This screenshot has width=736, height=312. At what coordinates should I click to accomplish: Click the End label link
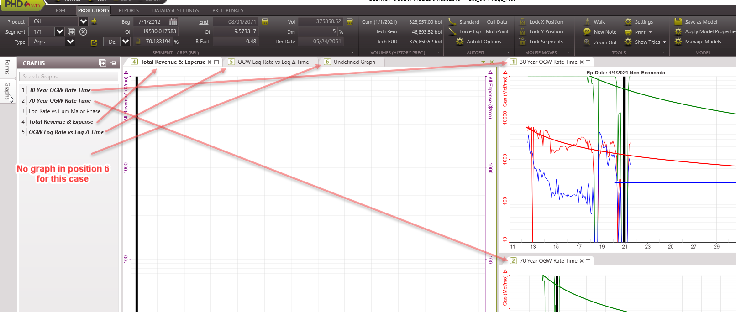pos(204,22)
